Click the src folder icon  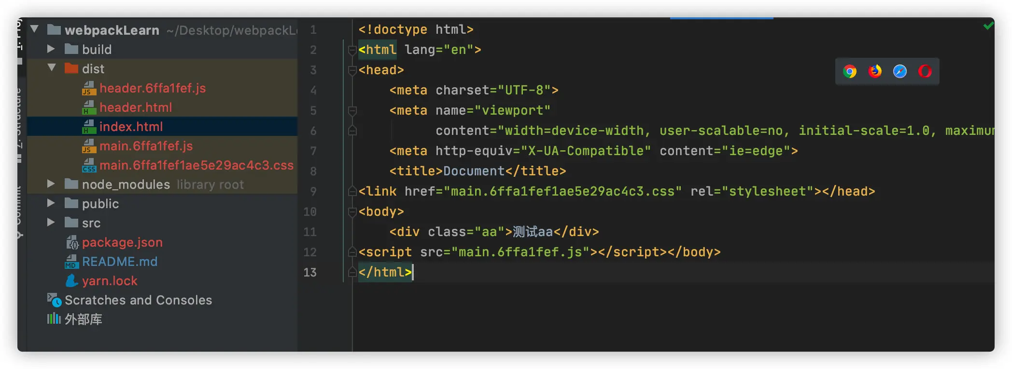71,222
